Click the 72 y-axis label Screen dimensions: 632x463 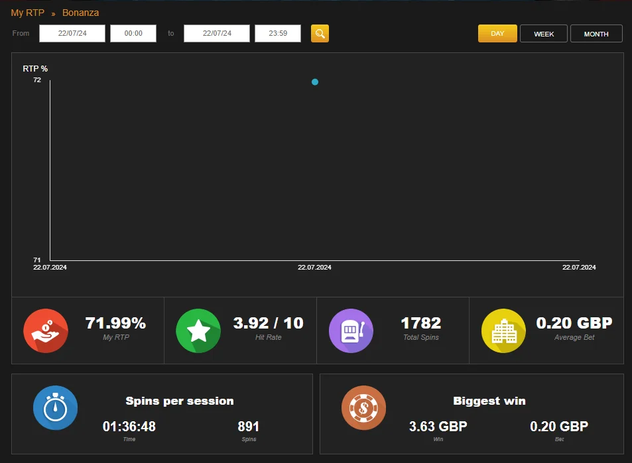point(37,80)
